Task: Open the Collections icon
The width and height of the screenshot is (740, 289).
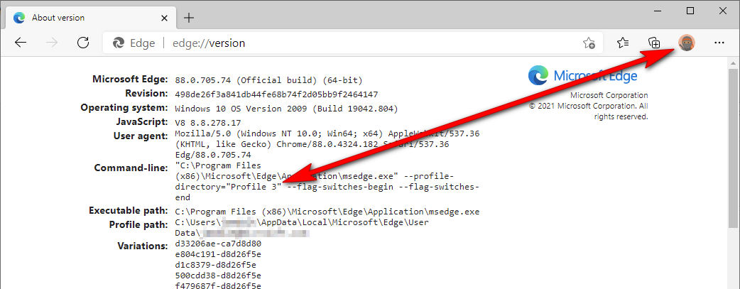Action: pos(654,43)
